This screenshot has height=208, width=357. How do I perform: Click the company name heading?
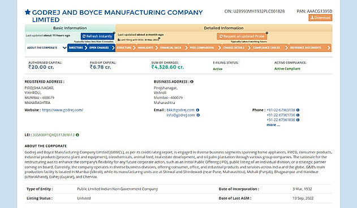[117, 16]
